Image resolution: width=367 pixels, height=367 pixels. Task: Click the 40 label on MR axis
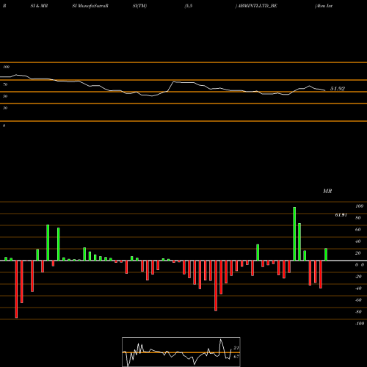358,241
